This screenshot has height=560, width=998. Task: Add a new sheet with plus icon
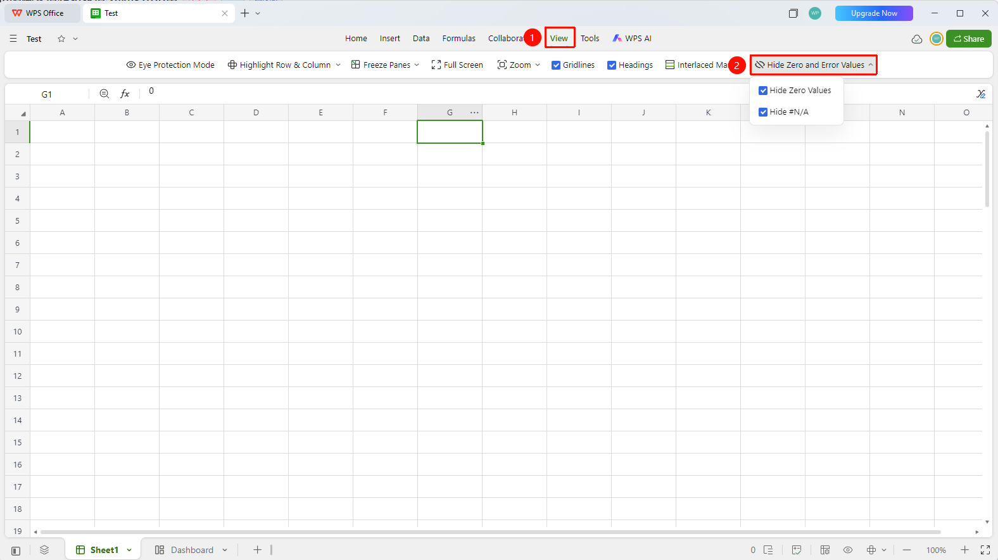[x=257, y=550]
